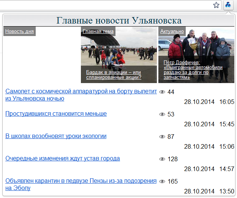Click the timestamp '28.10.2014 15:06'
The image size is (237, 198).
click(209, 146)
